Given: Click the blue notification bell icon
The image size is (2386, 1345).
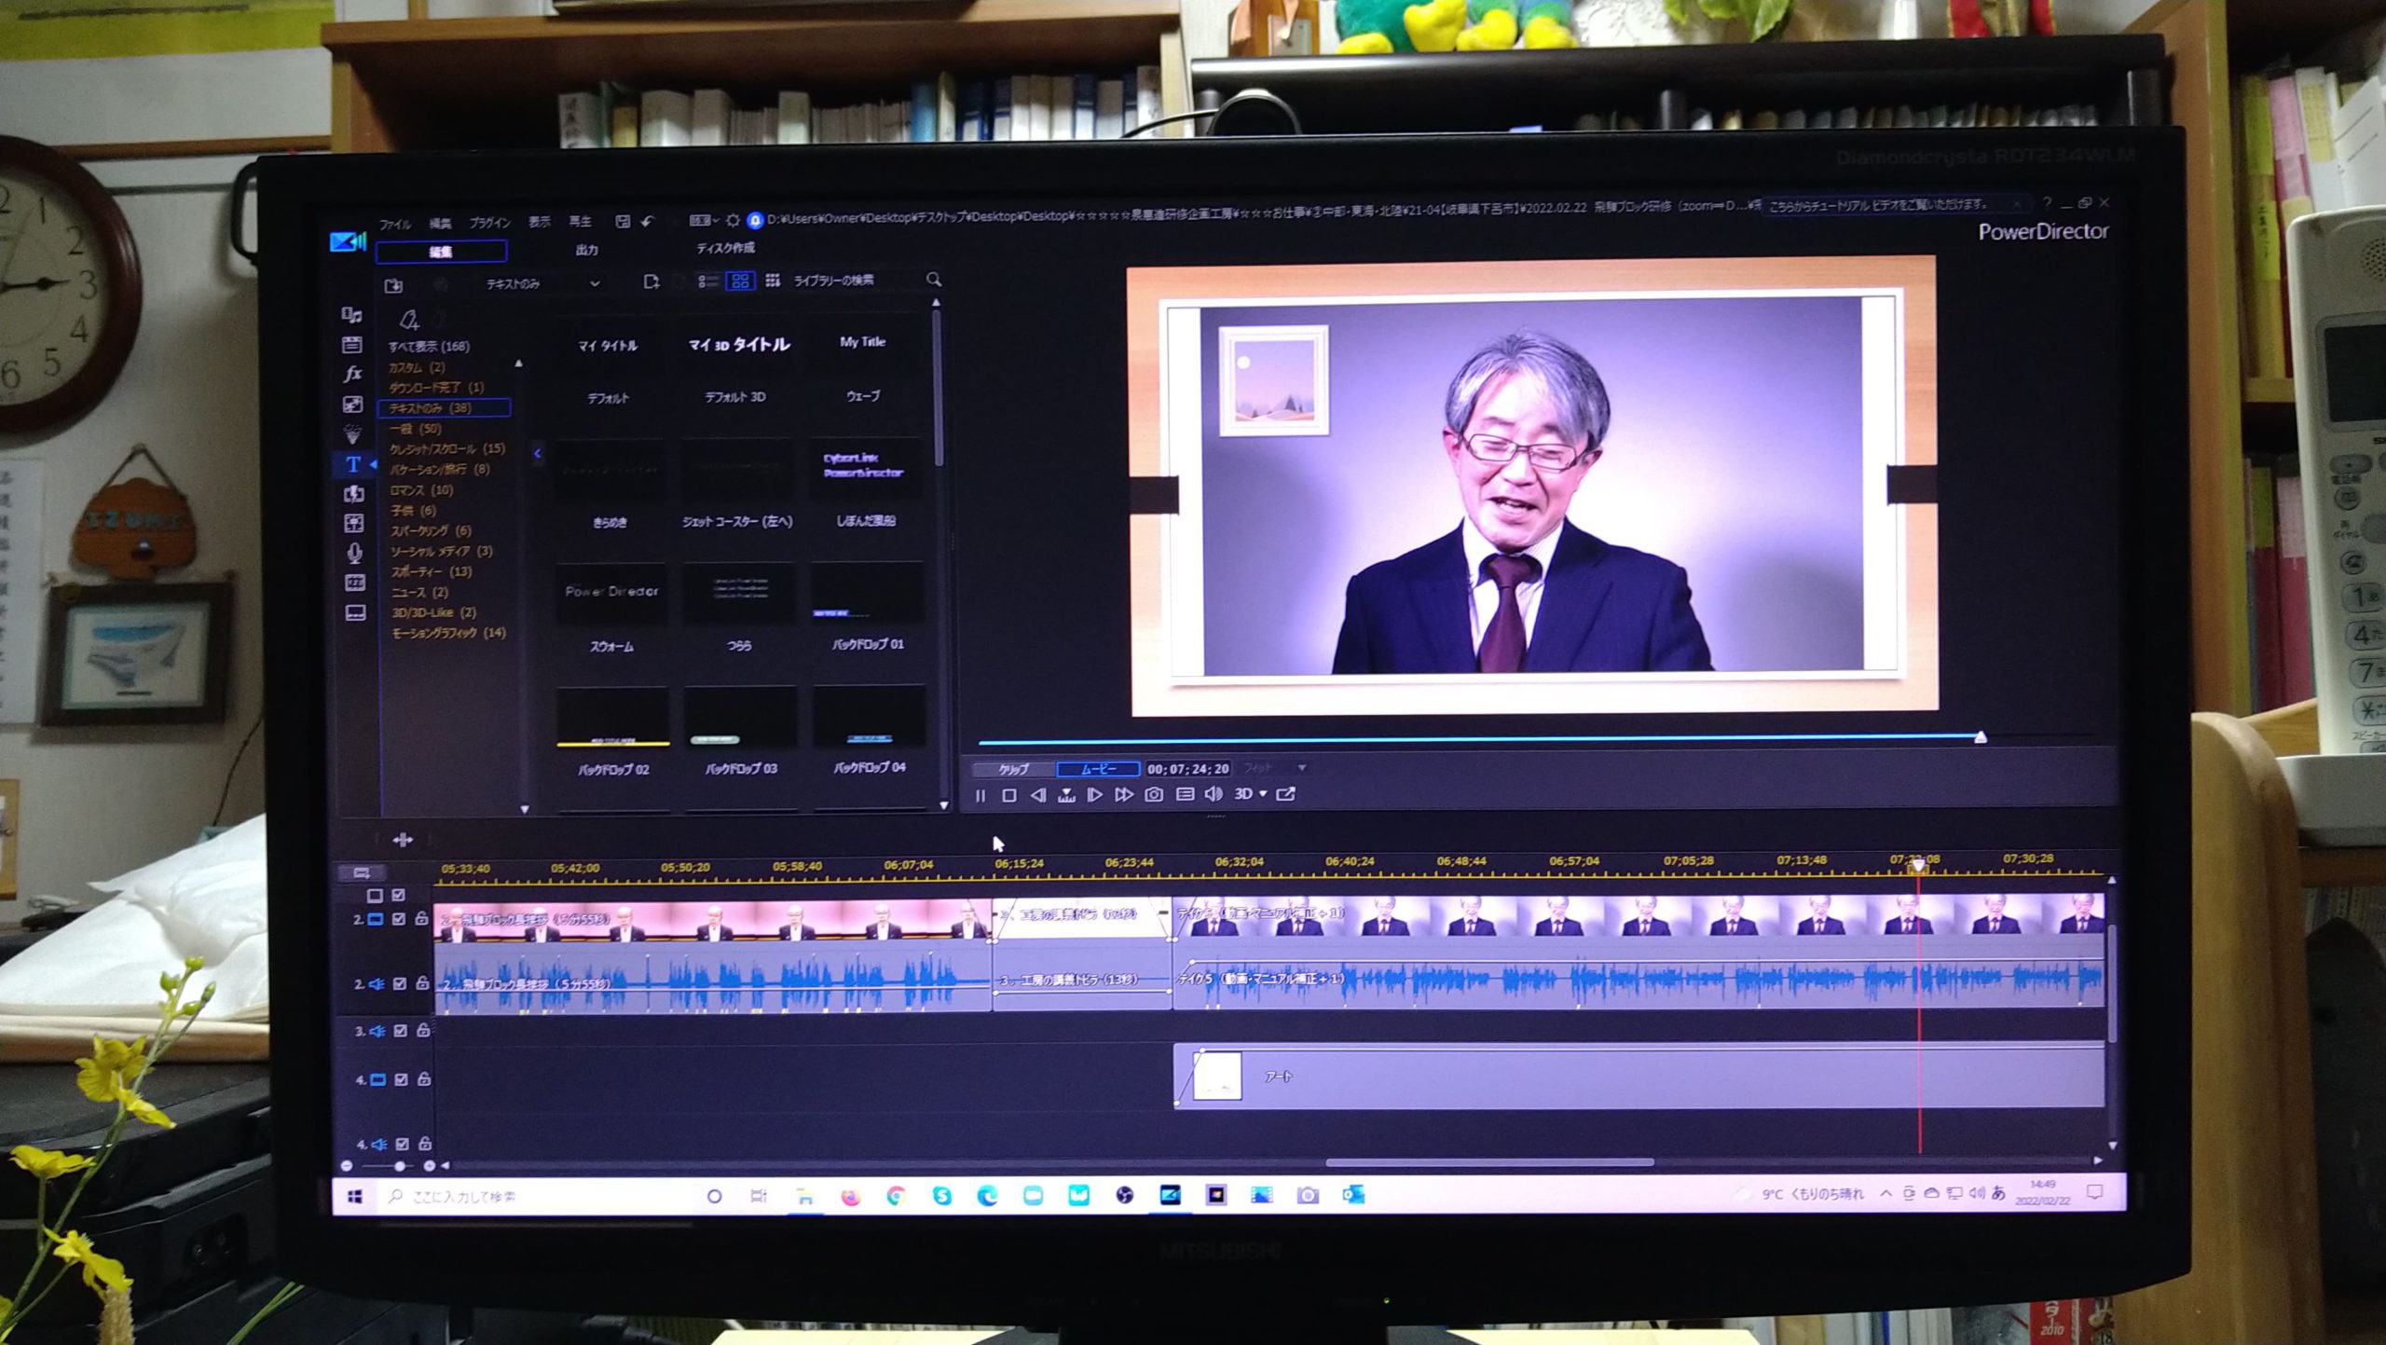Looking at the screenshot, I should tap(755, 220).
